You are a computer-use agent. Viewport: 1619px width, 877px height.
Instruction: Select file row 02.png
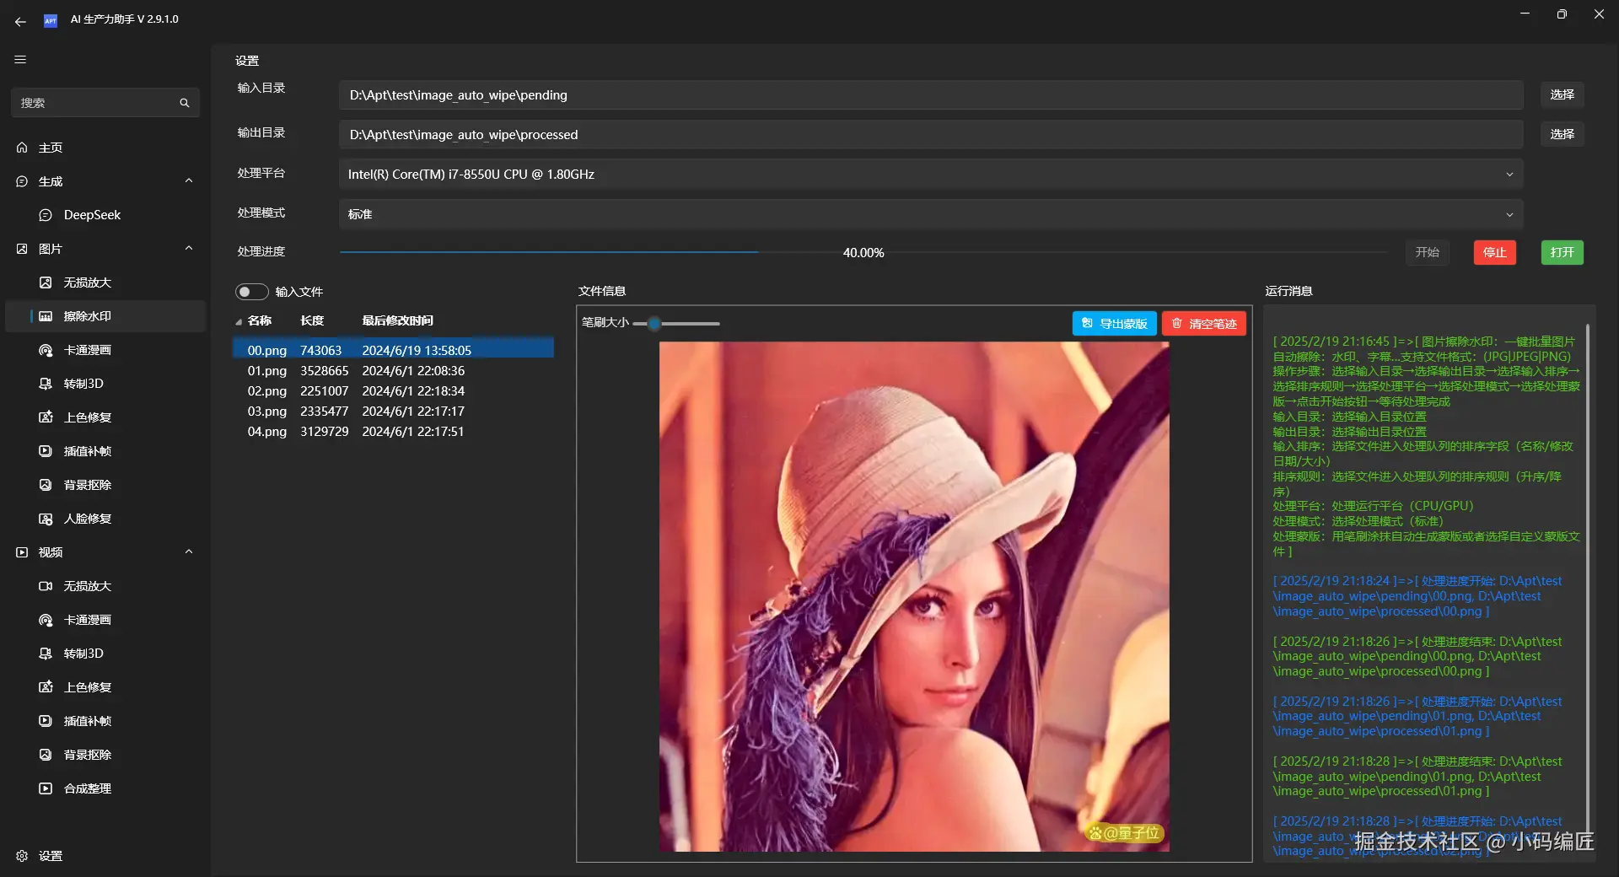click(393, 390)
